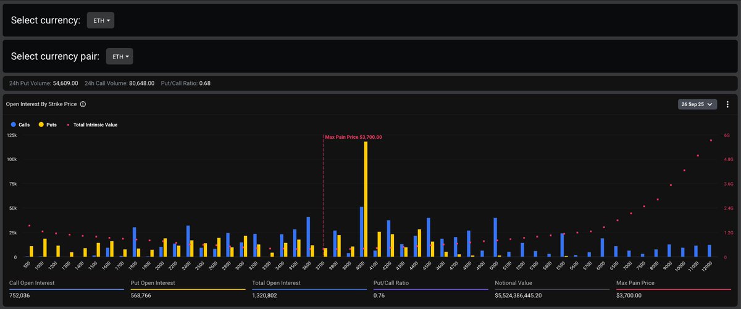This screenshot has width=741, height=309.
Task: Open the Select currency ETH dropdown
Action: [100, 20]
